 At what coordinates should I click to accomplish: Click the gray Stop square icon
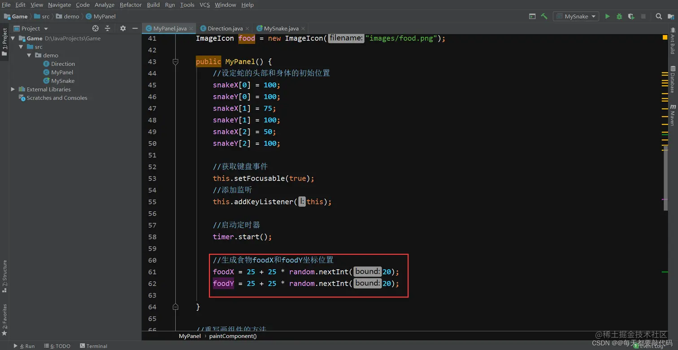[643, 16]
